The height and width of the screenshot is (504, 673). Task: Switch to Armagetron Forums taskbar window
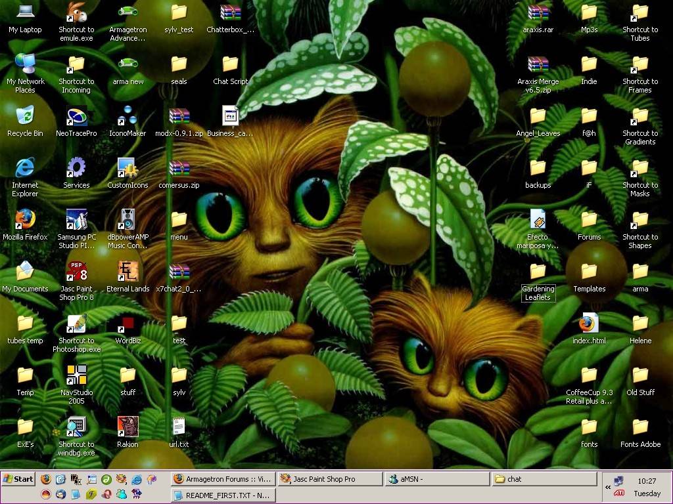coord(222,479)
